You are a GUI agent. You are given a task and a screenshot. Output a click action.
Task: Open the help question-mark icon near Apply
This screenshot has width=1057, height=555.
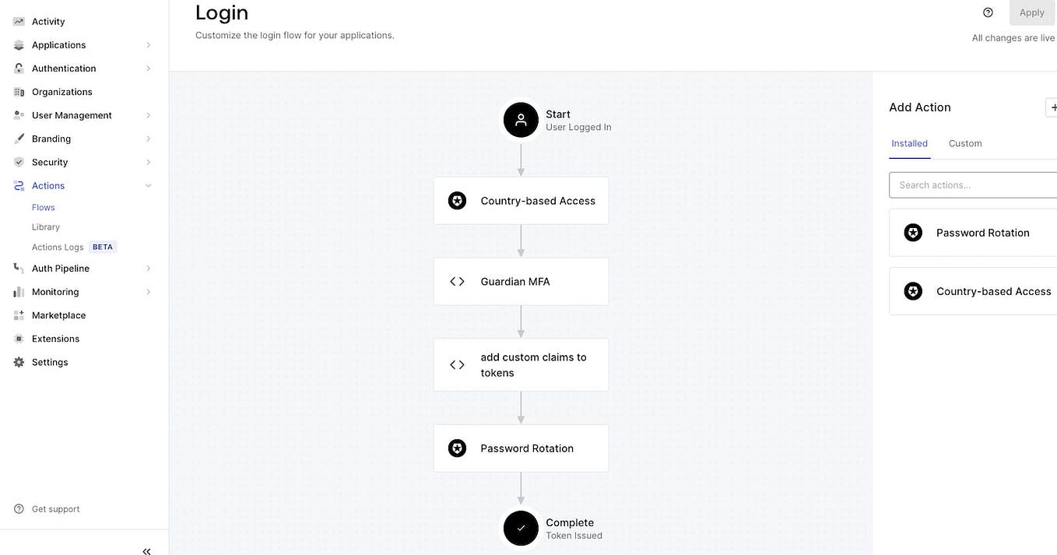coord(987,12)
